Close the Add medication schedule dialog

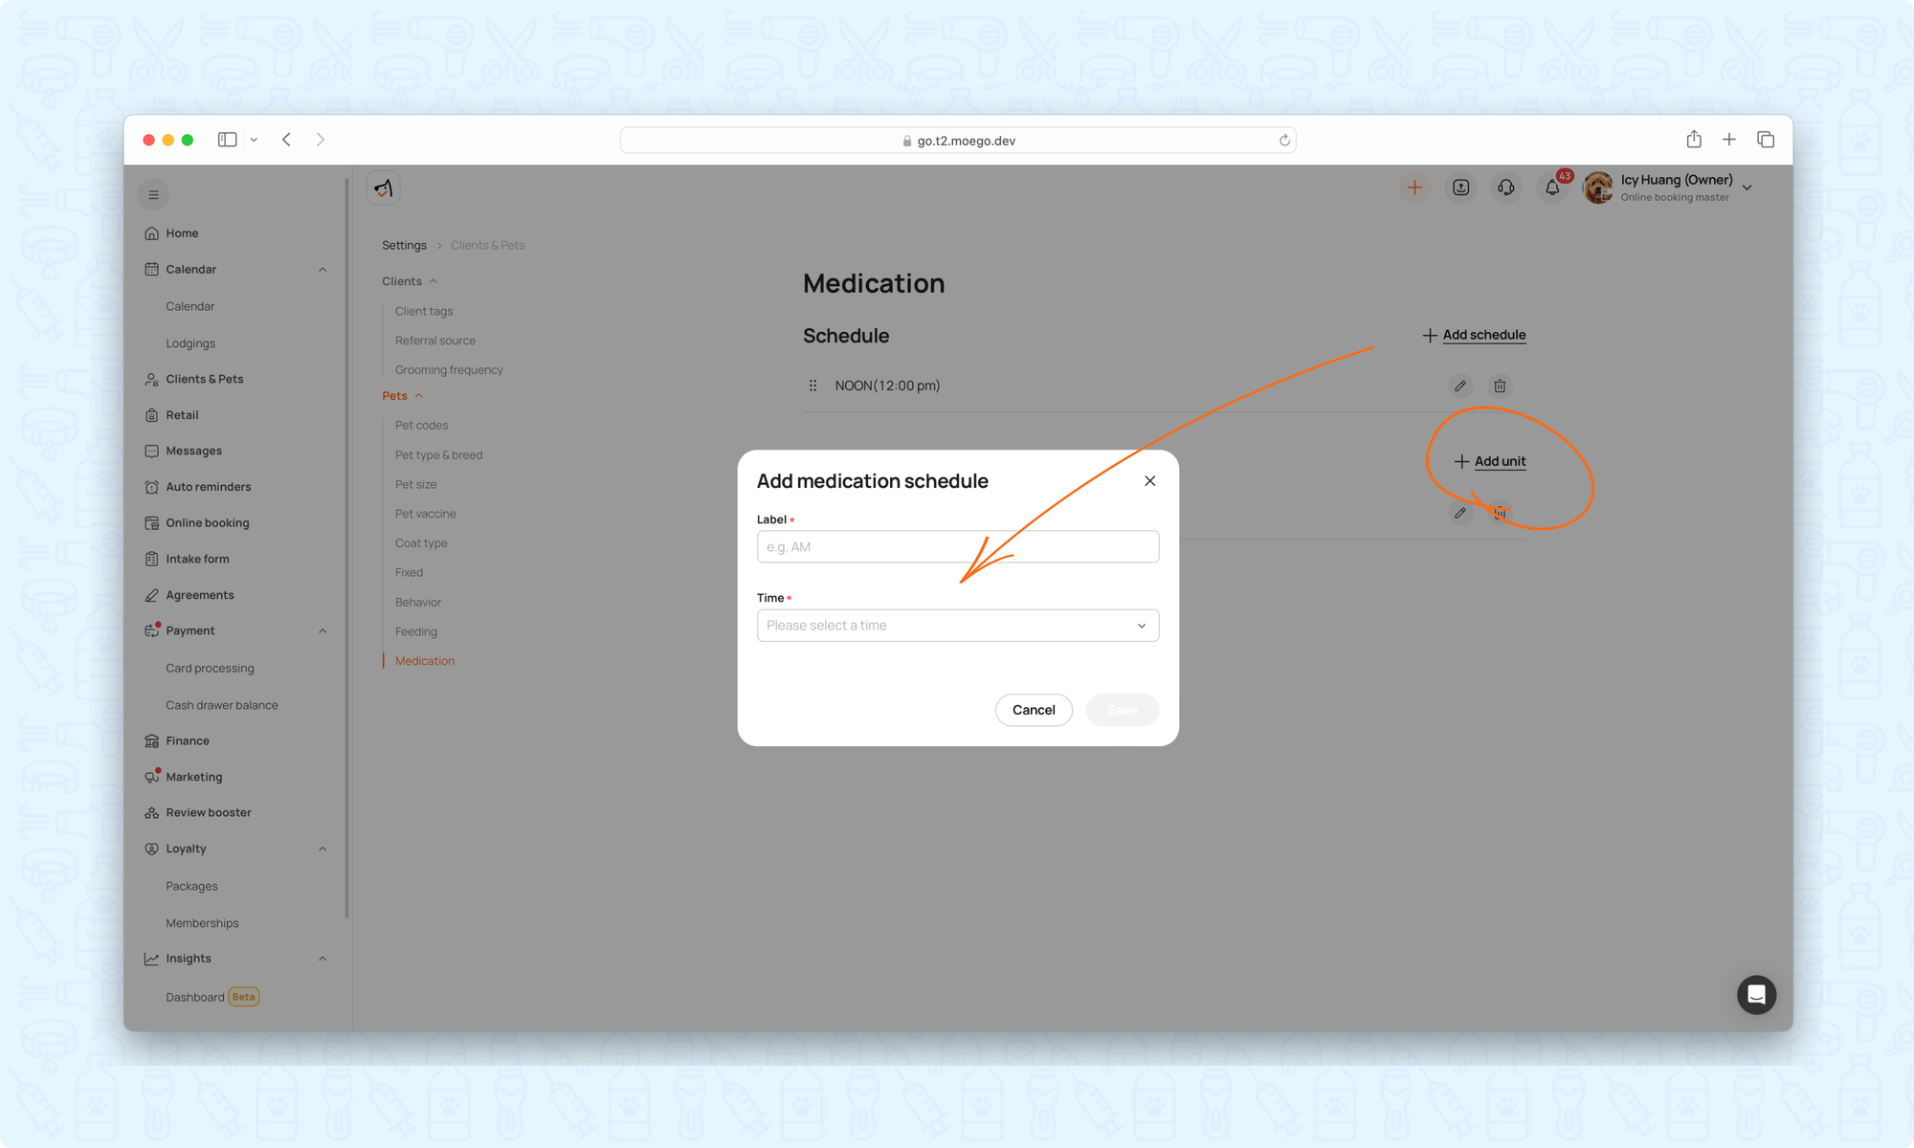[1150, 481]
